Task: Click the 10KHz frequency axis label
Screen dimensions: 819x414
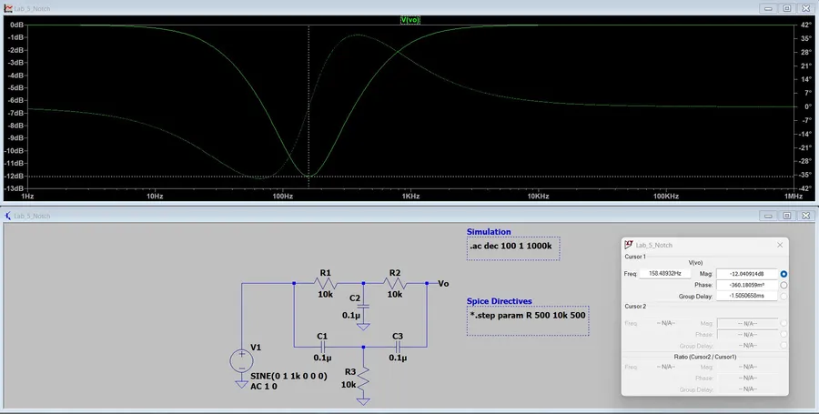Action: click(538, 197)
